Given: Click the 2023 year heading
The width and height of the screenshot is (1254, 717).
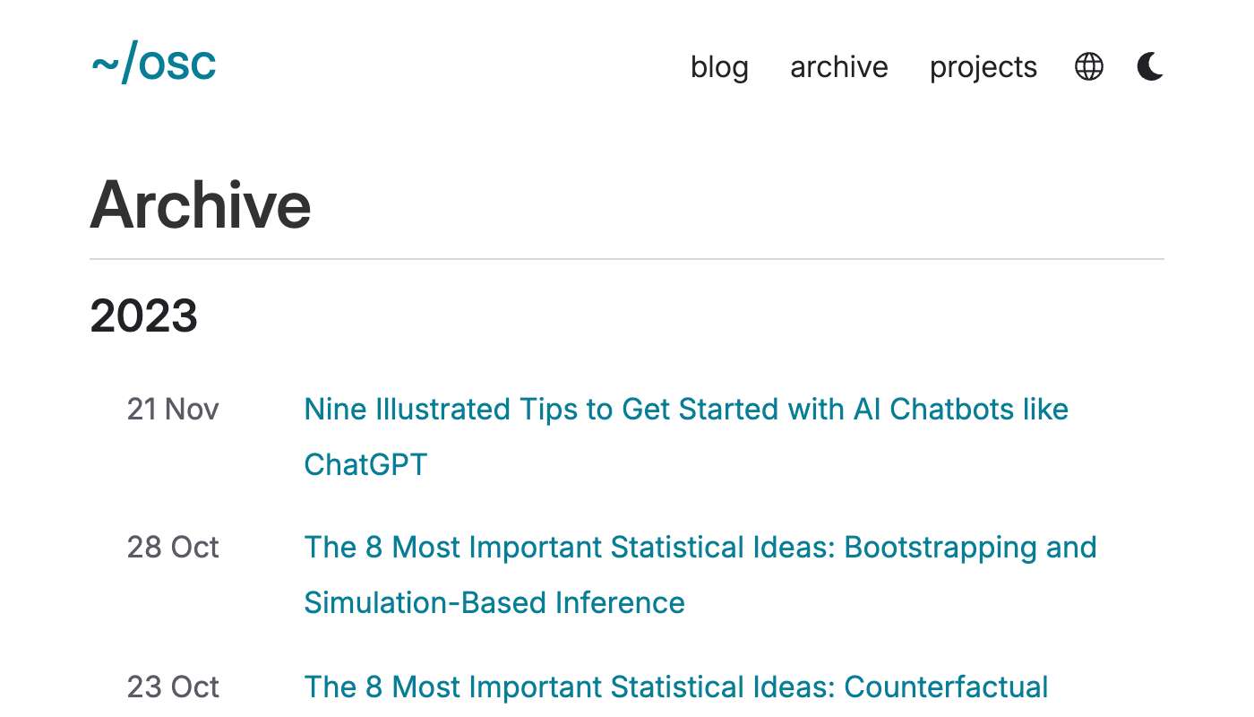Looking at the screenshot, I should pyautogui.click(x=144, y=316).
